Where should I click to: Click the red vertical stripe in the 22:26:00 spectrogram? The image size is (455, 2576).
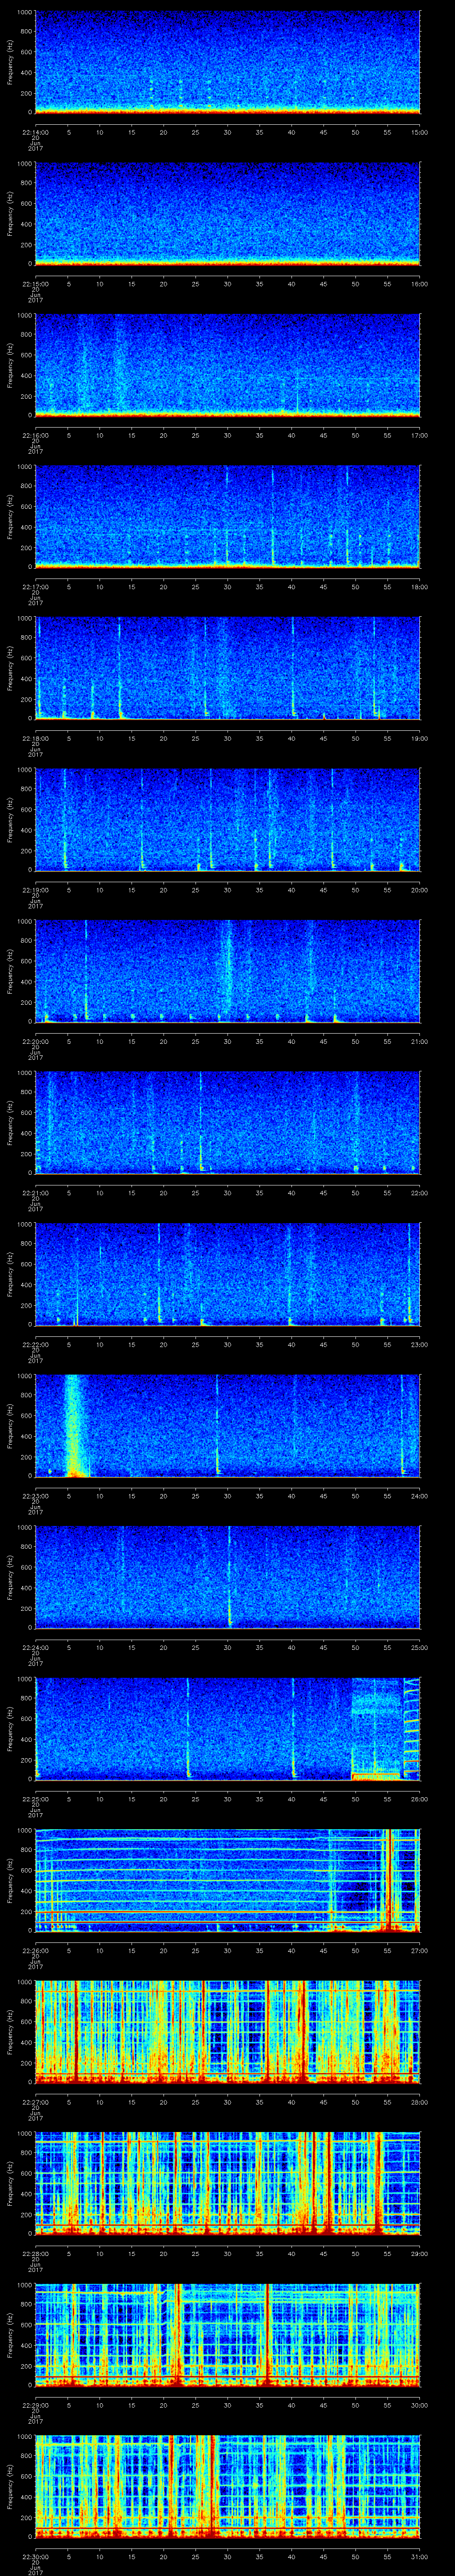click(387, 1878)
